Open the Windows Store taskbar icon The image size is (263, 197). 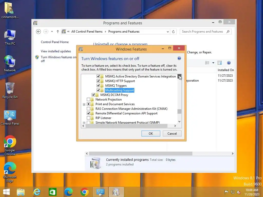tap(53, 192)
